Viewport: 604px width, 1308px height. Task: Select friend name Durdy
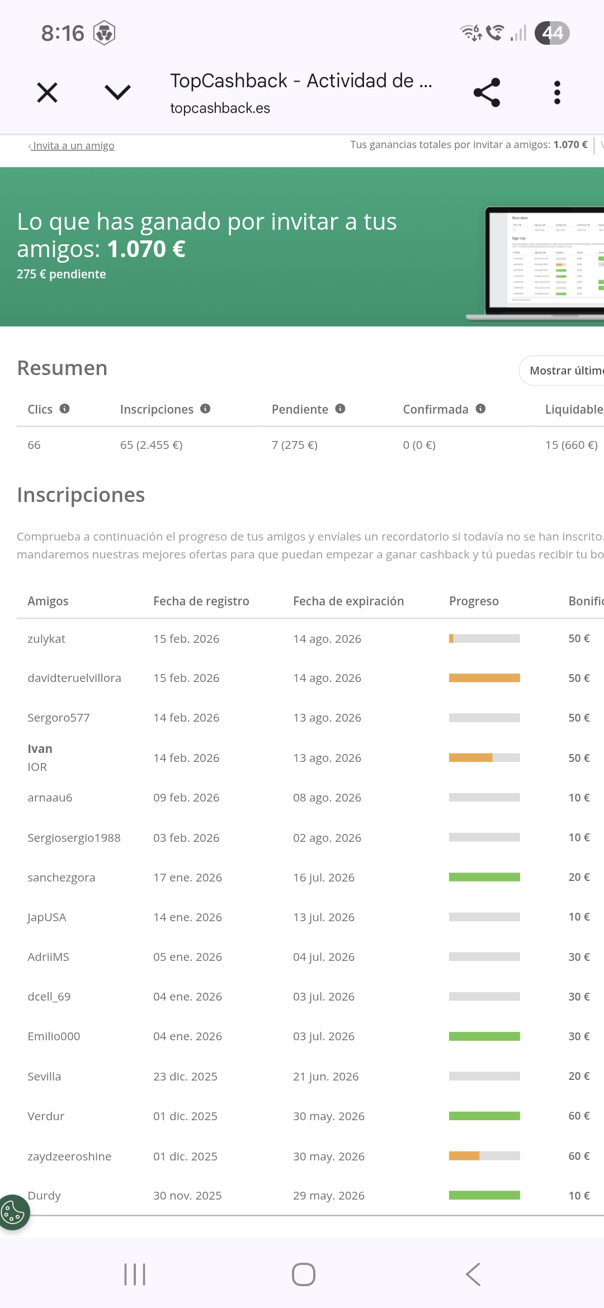pos(44,1196)
